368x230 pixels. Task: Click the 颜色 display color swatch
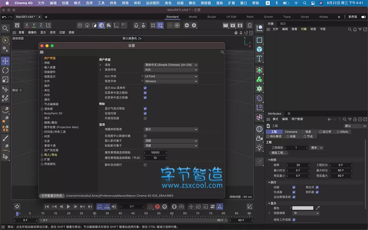(x=302, y=208)
